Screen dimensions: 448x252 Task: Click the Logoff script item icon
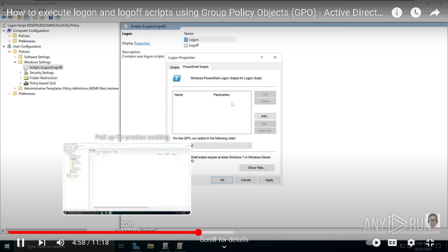186,45
